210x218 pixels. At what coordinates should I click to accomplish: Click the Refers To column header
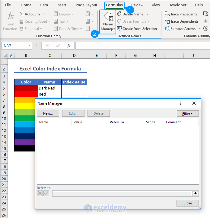(x=126, y=122)
